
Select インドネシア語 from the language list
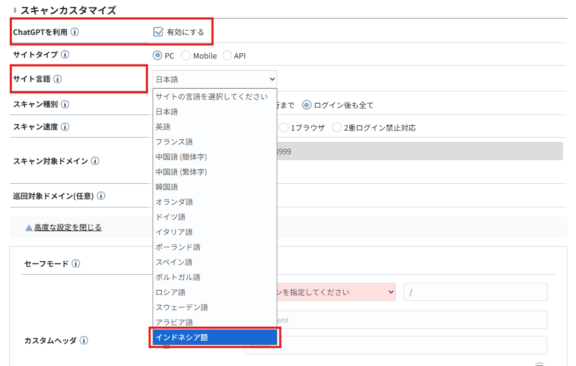point(214,338)
